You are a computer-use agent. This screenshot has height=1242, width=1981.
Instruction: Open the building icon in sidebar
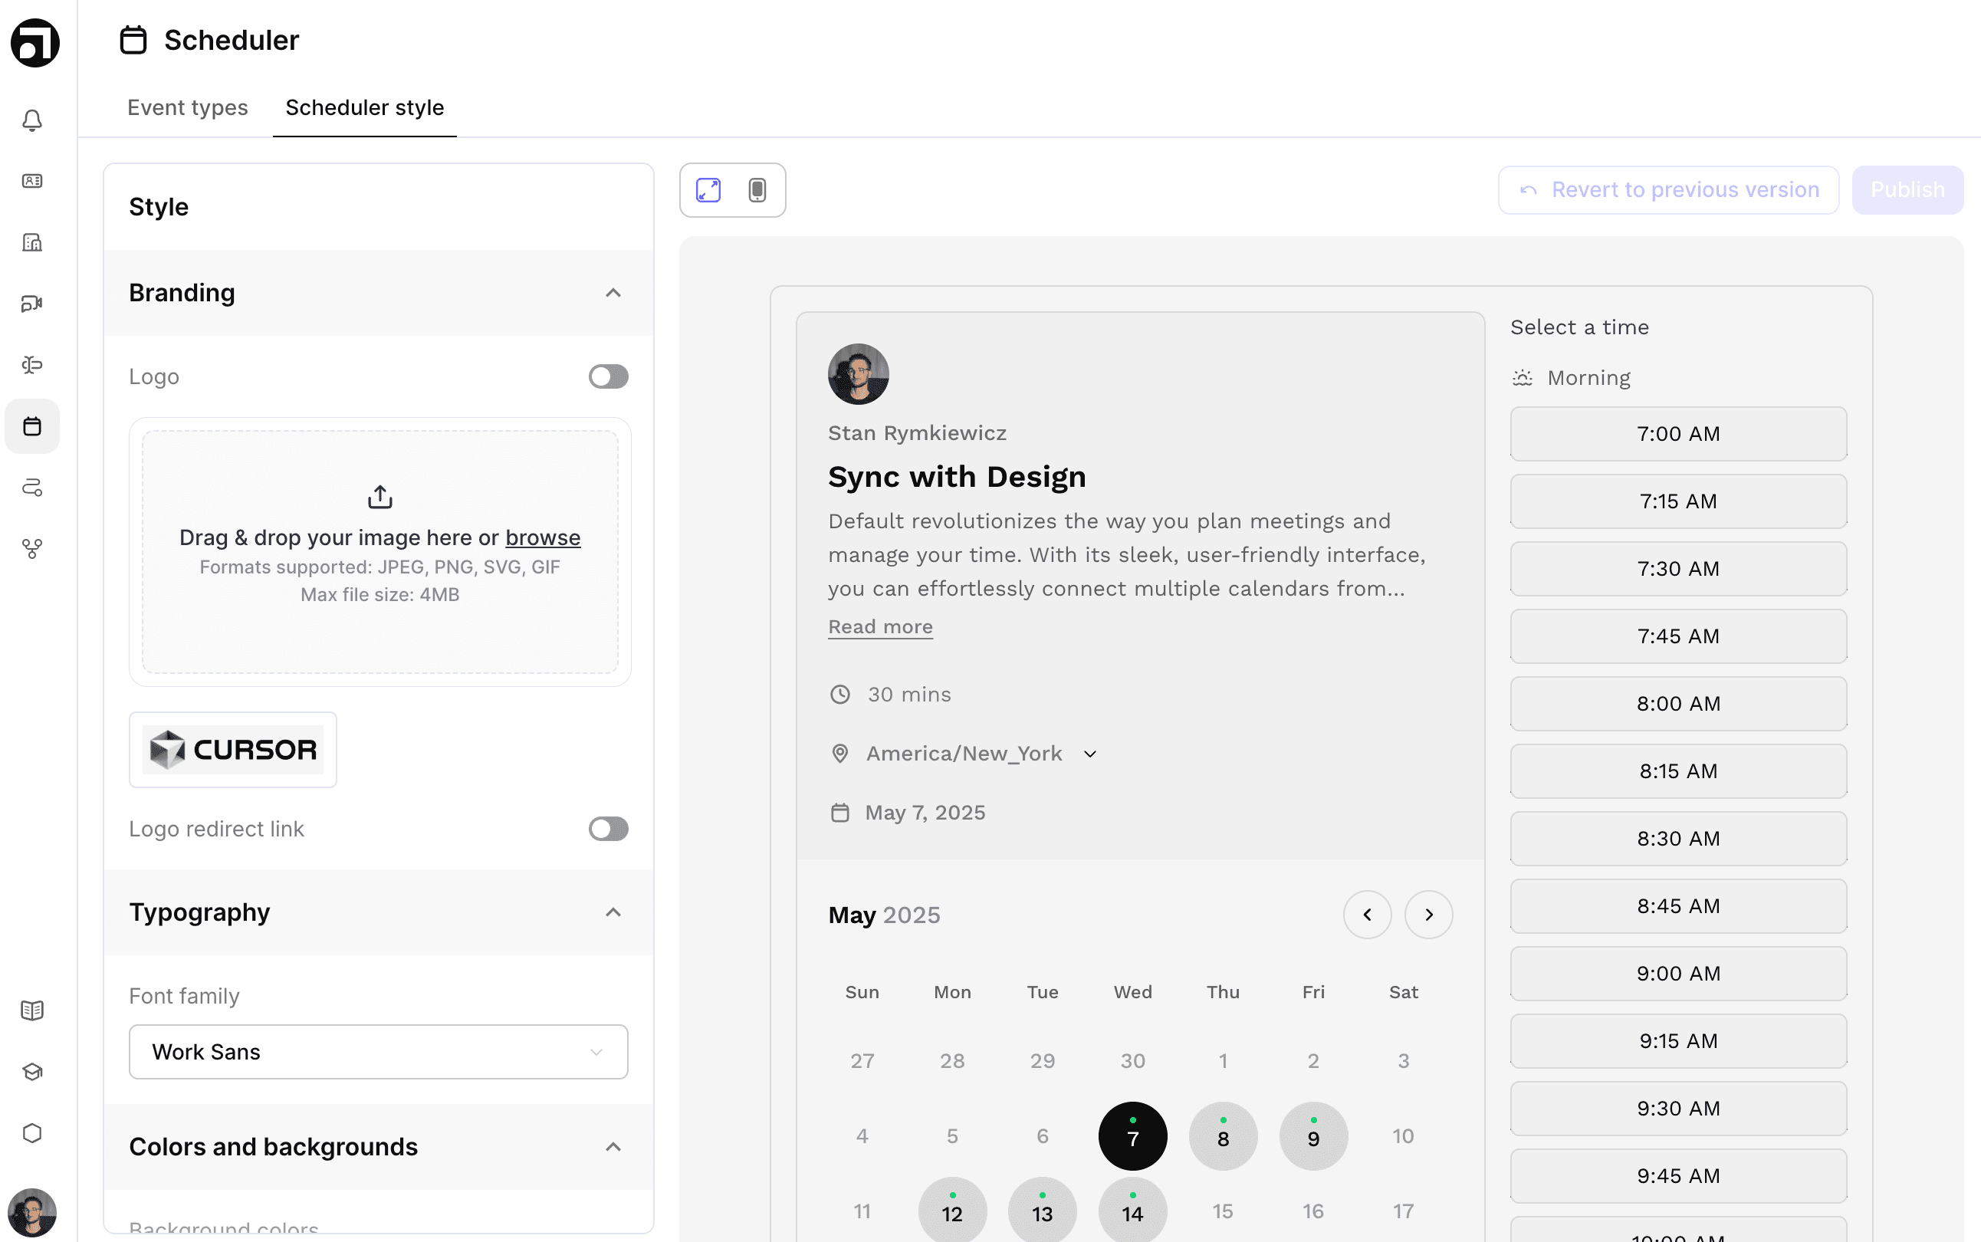(32, 242)
